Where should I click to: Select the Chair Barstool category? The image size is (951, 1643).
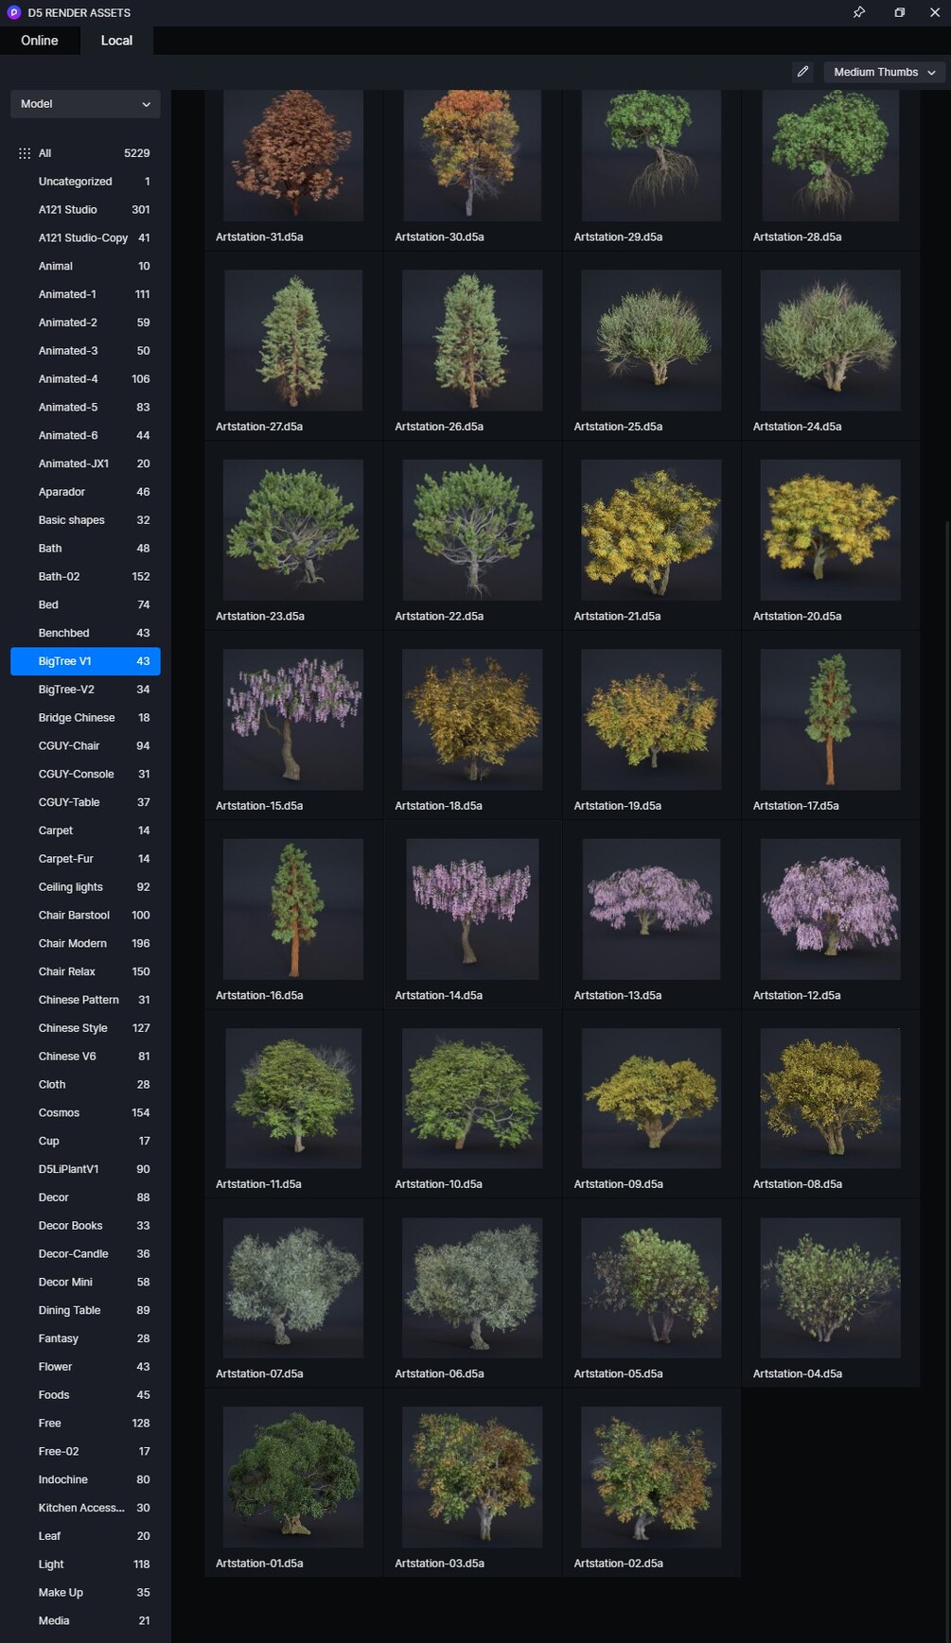click(85, 916)
